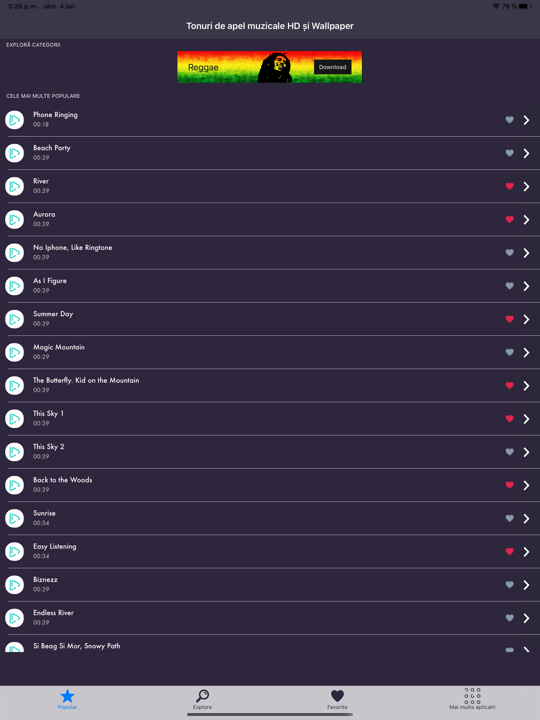Open details for "Easy Listening"
The height and width of the screenshot is (720, 540).
point(527,551)
